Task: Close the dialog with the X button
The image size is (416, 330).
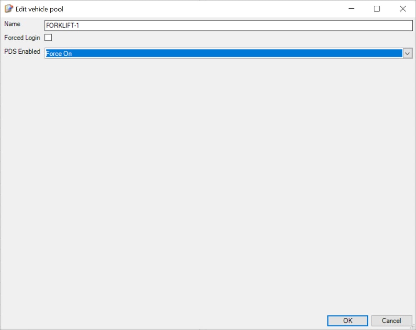Action: click(x=402, y=9)
